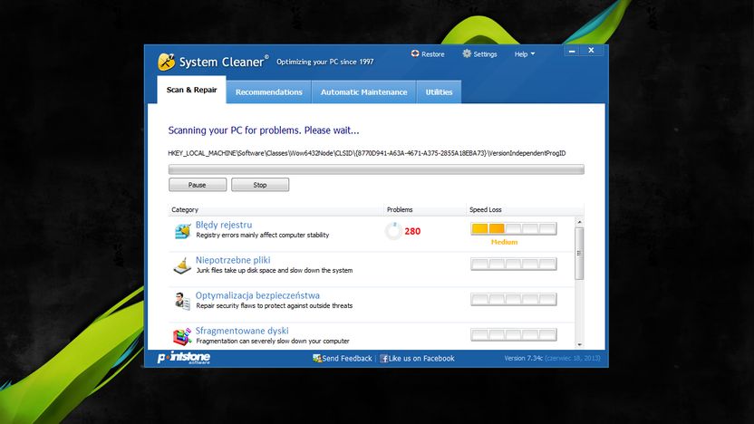
Task: Pause the scan
Action: tap(198, 185)
